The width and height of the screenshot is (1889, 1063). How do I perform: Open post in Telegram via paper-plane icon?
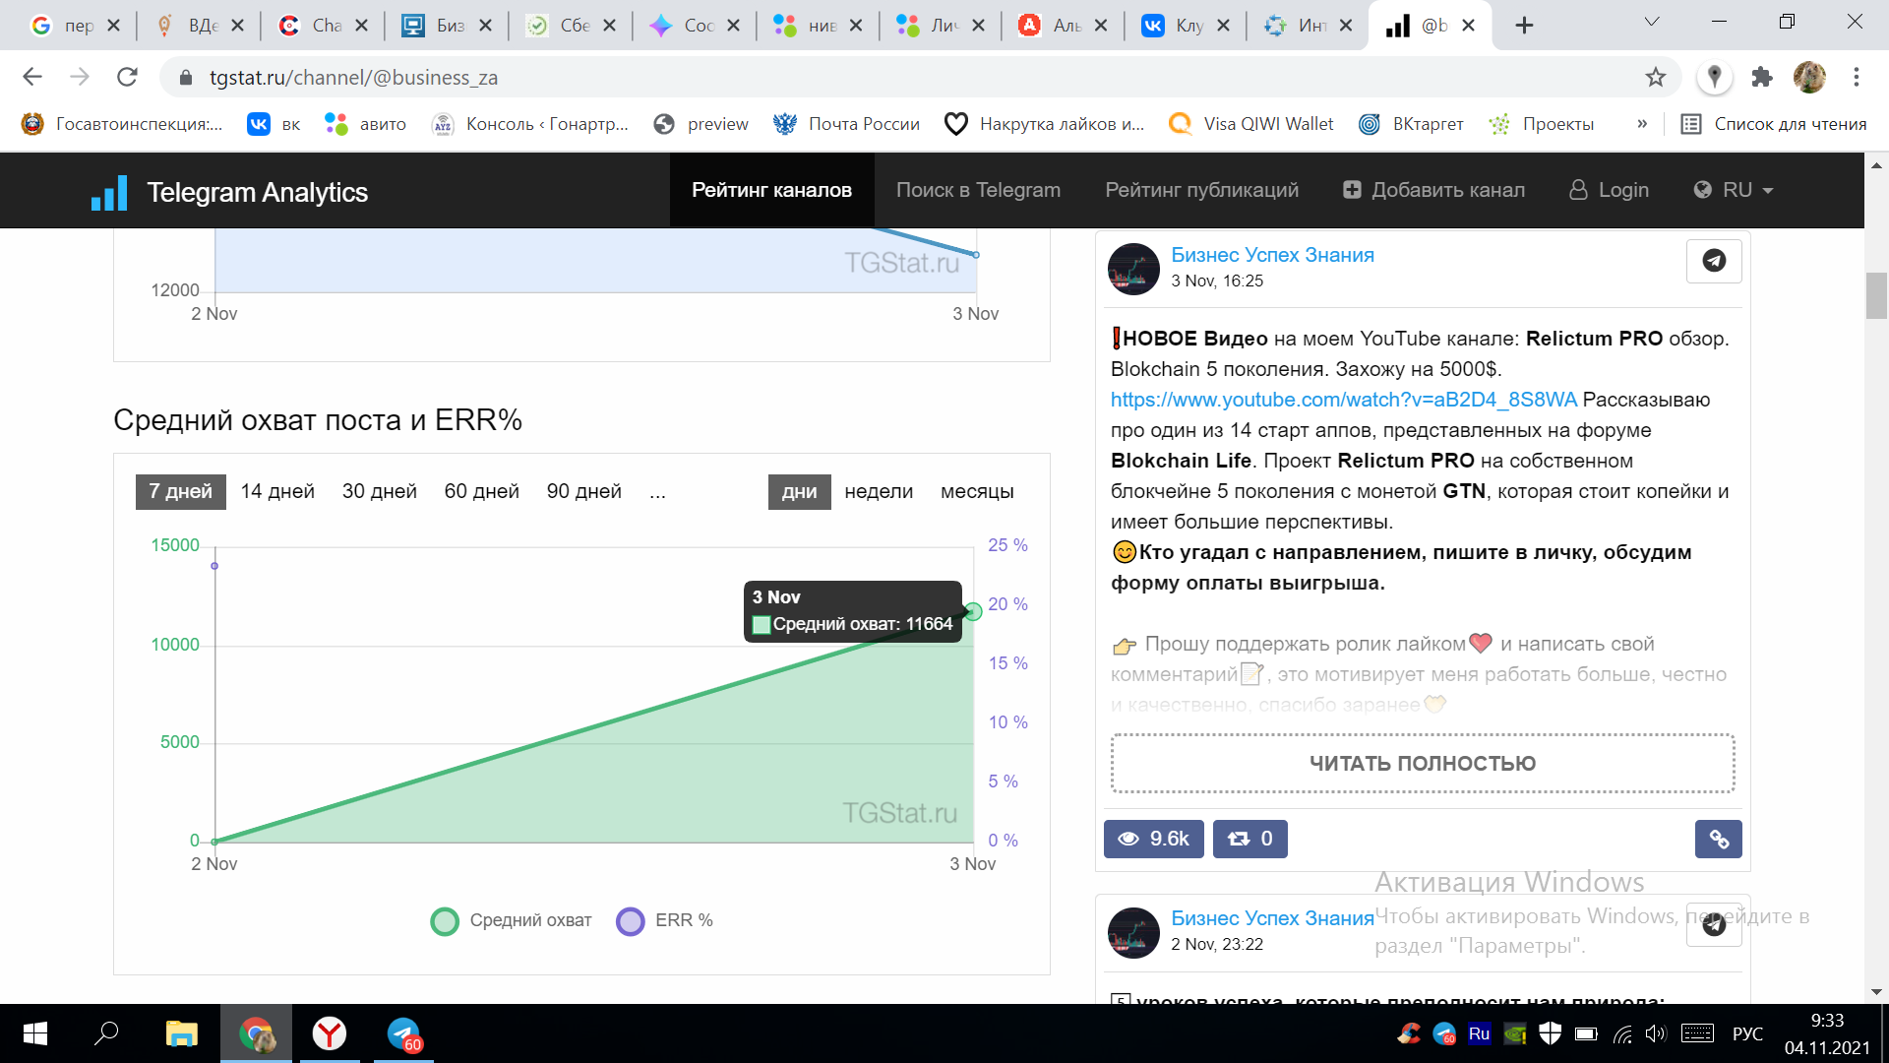pyautogui.click(x=1713, y=261)
